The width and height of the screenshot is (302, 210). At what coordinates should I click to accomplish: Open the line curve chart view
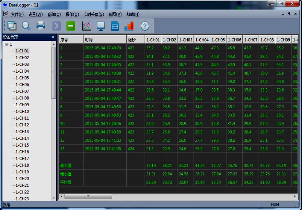point(86,26)
